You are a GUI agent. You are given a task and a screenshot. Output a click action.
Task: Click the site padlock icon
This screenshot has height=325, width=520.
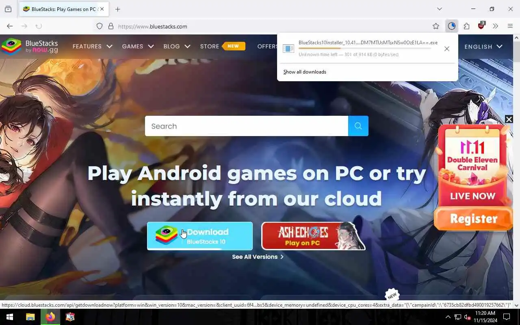point(110,26)
